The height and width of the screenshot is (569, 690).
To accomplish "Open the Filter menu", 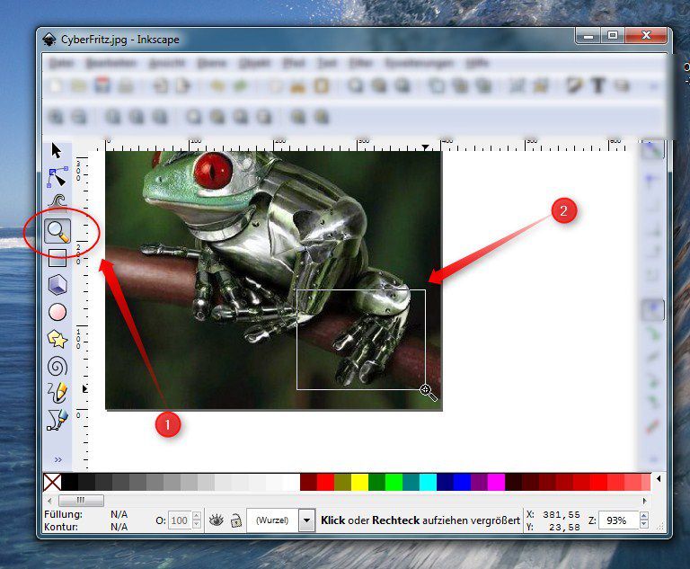I will (x=361, y=64).
